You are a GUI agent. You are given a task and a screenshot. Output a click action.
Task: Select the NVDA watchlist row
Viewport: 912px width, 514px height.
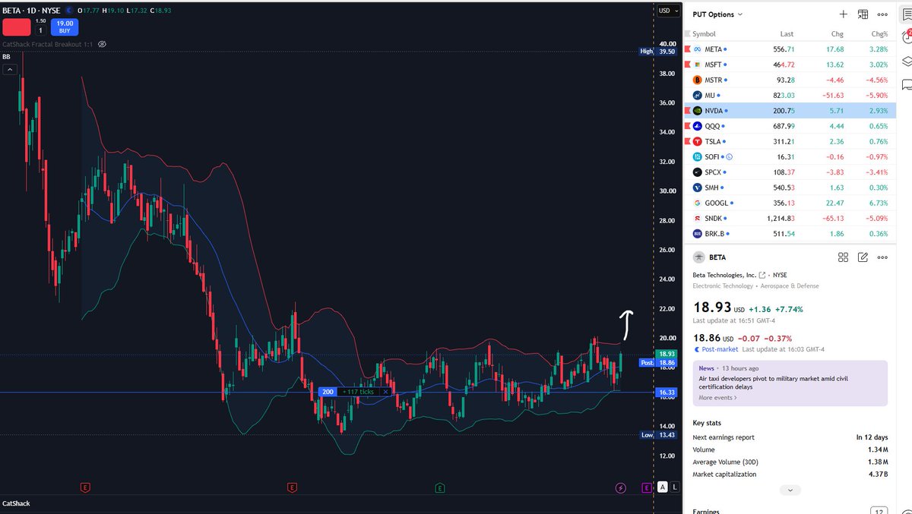[790, 110]
